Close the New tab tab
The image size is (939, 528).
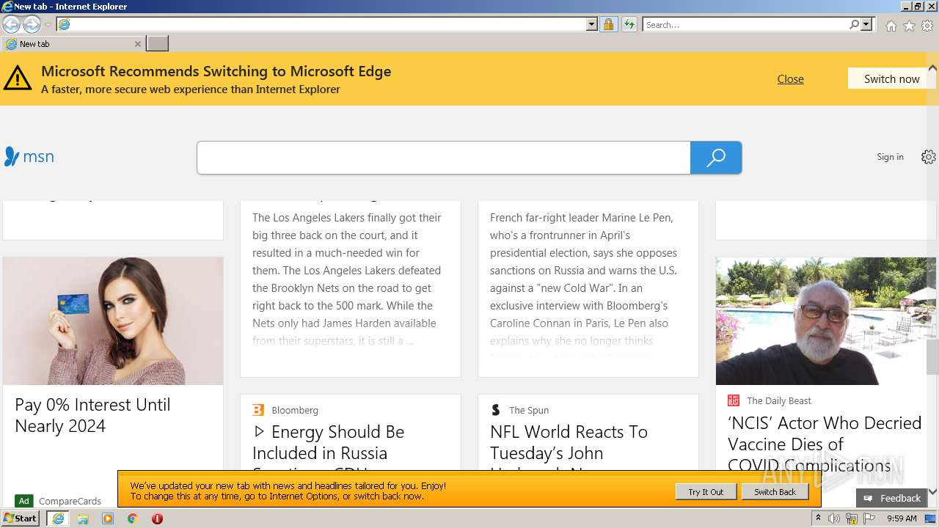(x=137, y=44)
